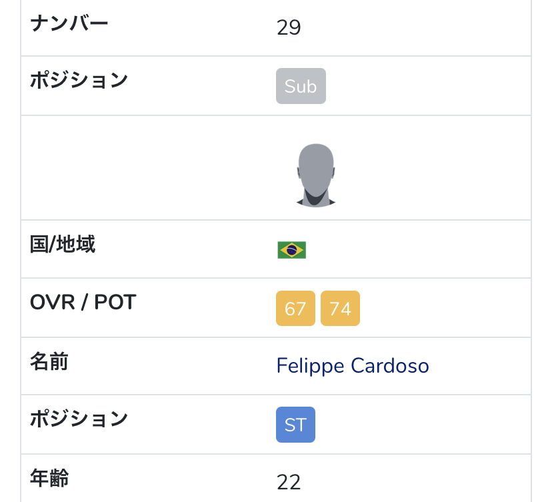Open Felippe Cardoso's player page

point(353,366)
